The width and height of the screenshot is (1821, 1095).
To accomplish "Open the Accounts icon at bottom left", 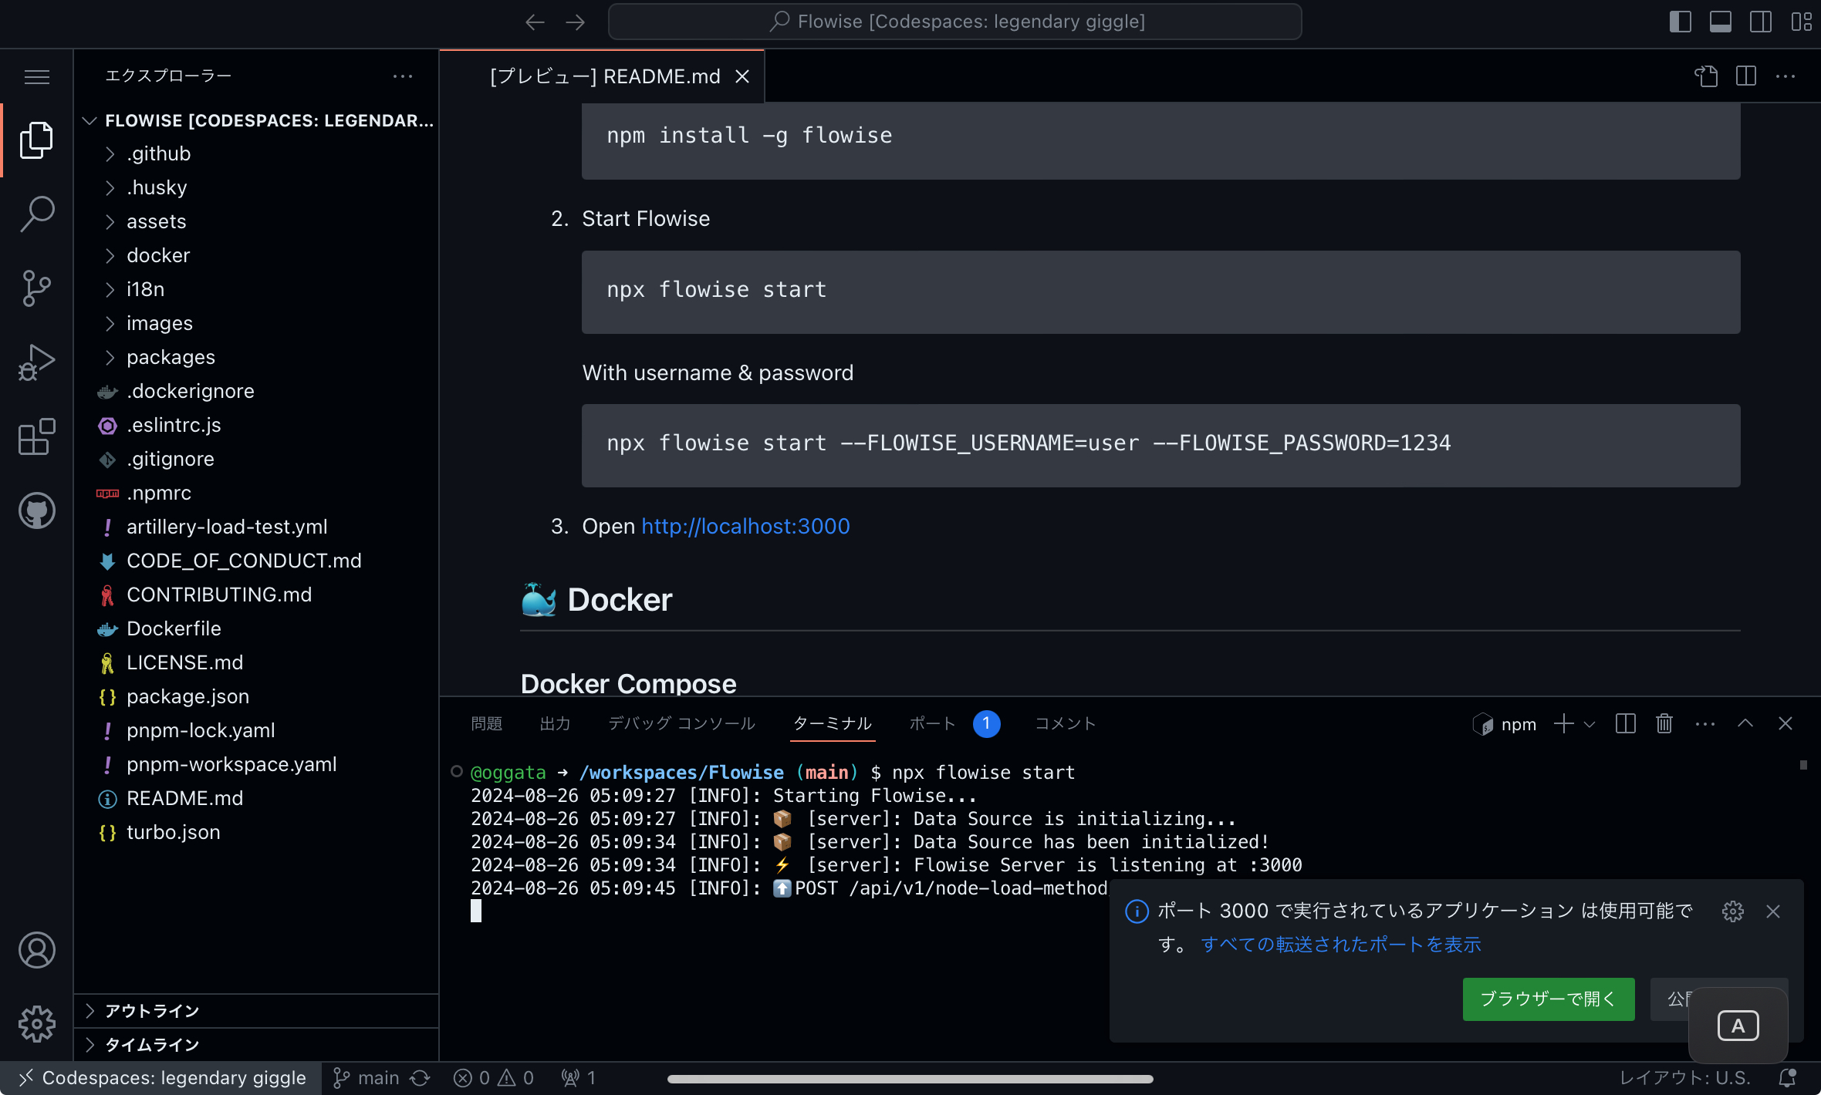I will [36, 950].
